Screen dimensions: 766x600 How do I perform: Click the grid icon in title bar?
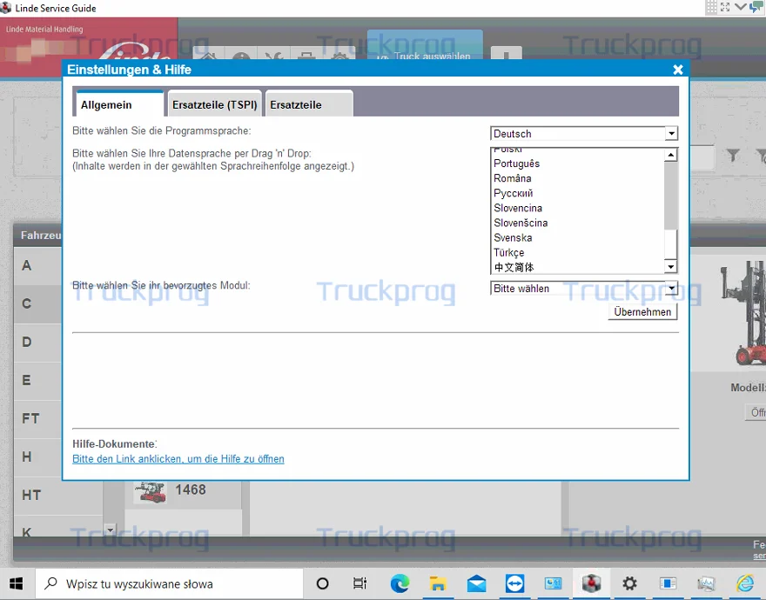point(711,7)
